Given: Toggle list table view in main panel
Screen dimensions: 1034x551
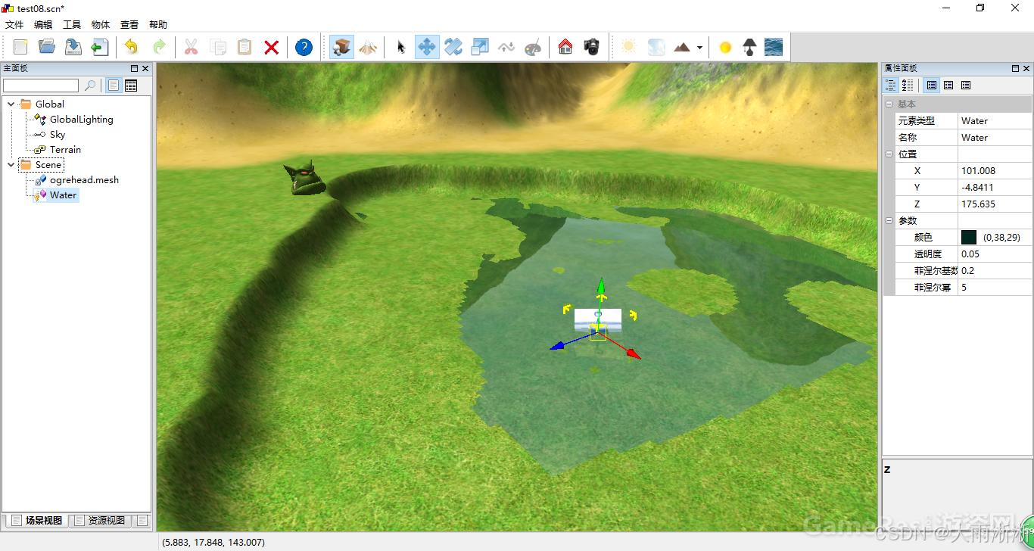Looking at the screenshot, I should click(x=131, y=86).
